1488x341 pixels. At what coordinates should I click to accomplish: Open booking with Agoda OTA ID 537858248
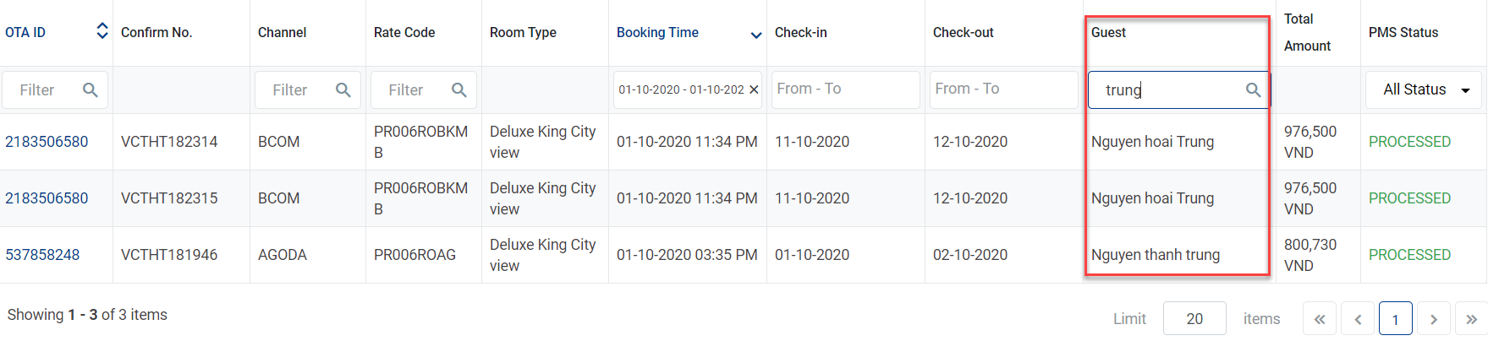[x=42, y=255]
